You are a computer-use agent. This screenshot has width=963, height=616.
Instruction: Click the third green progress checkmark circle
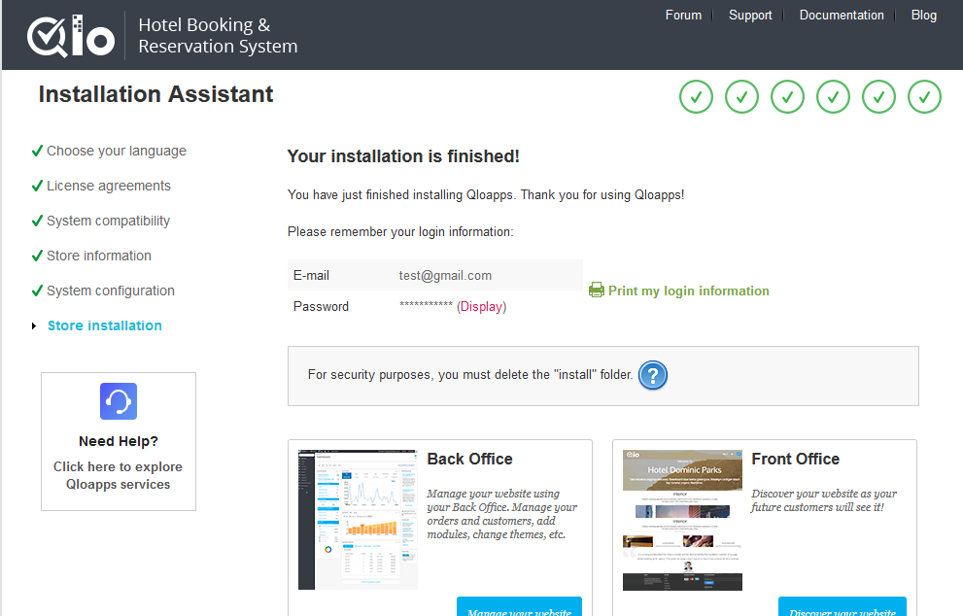[787, 97]
